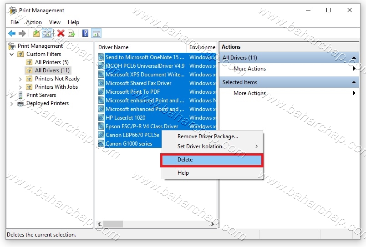Expand the Print Servers node
Viewport: 366px width, 247px height.
click(11, 96)
